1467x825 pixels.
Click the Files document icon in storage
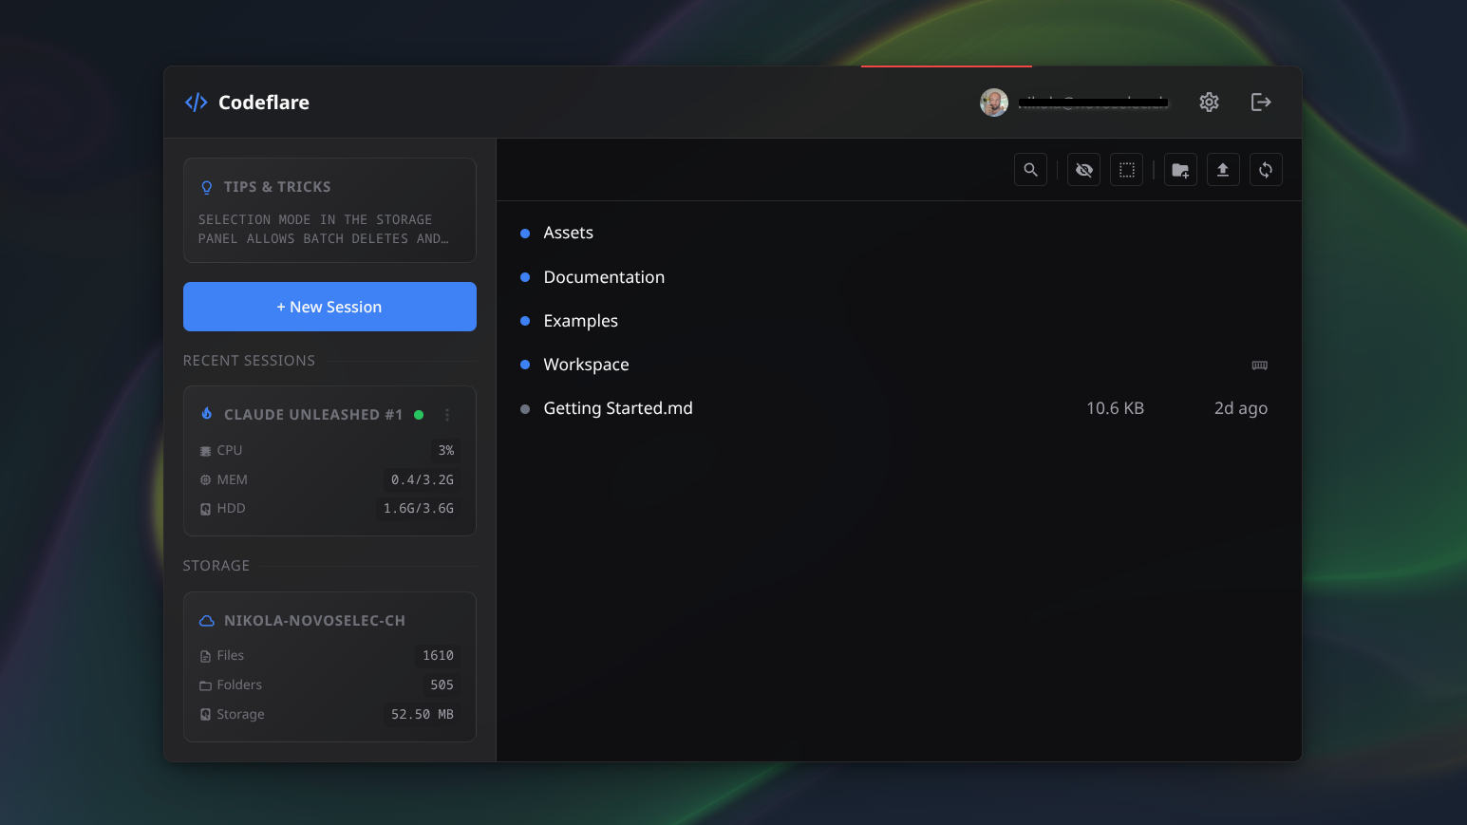[205, 656]
